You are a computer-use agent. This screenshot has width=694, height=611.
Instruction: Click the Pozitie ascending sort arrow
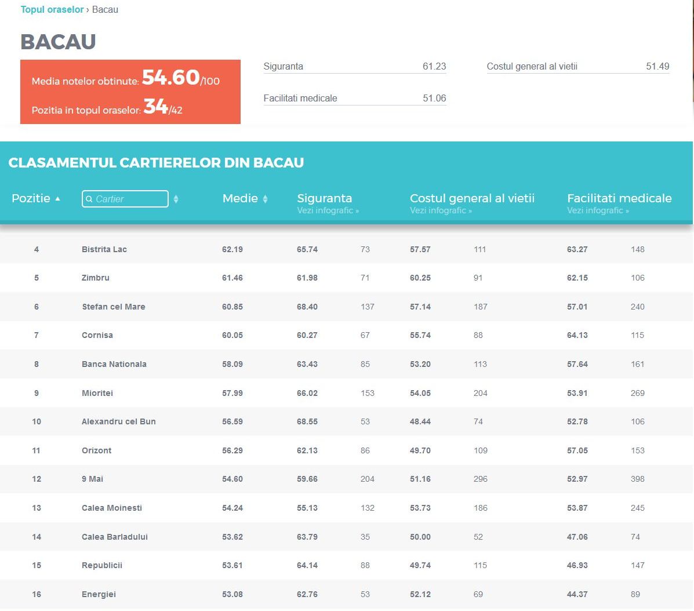pyautogui.click(x=57, y=199)
